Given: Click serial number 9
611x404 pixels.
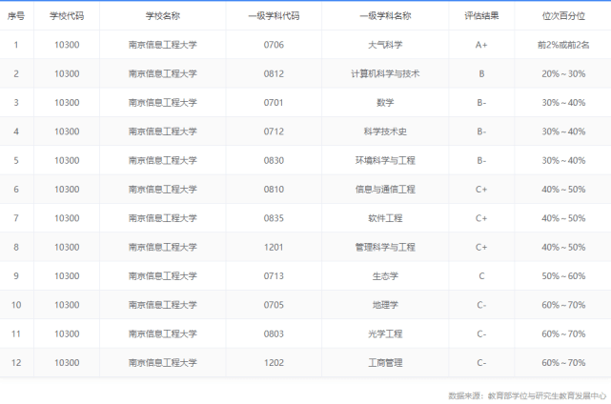Looking at the screenshot, I should pyautogui.click(x=16, y=275).
